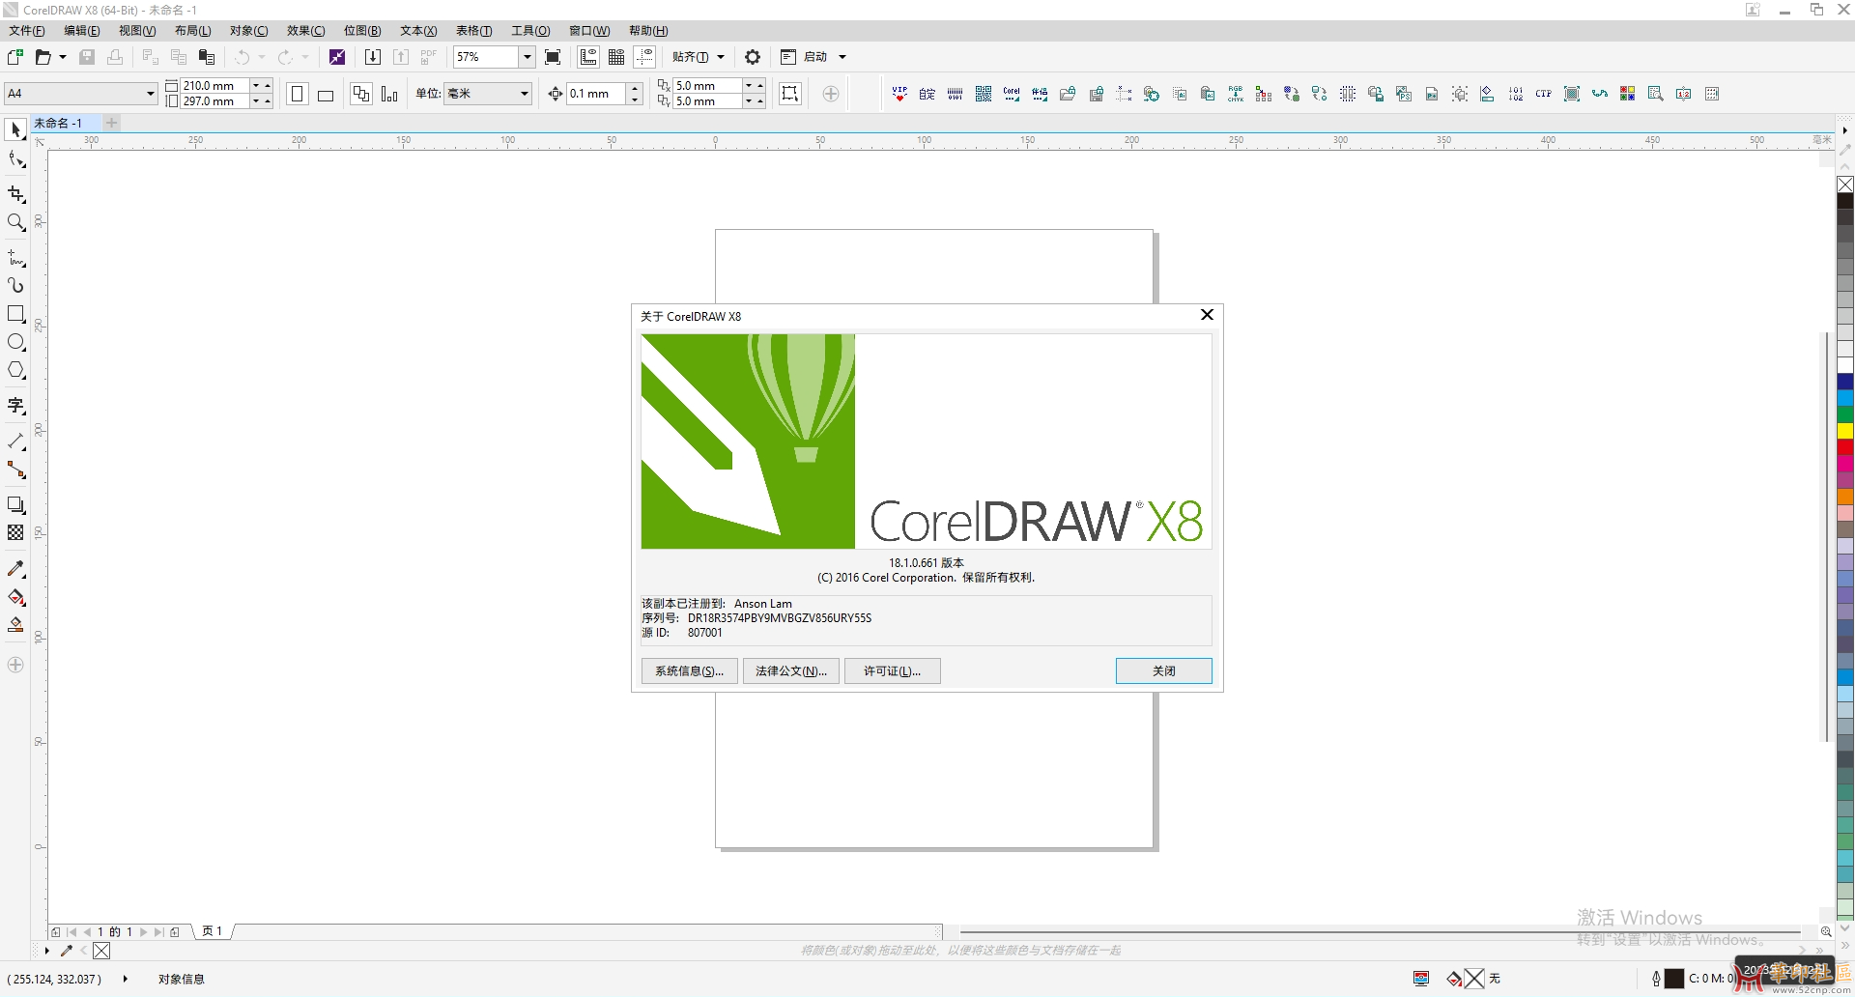This screenshot has height=997, width=1855.
Task: Toggle All pages layout button
Action: point(361,94)
